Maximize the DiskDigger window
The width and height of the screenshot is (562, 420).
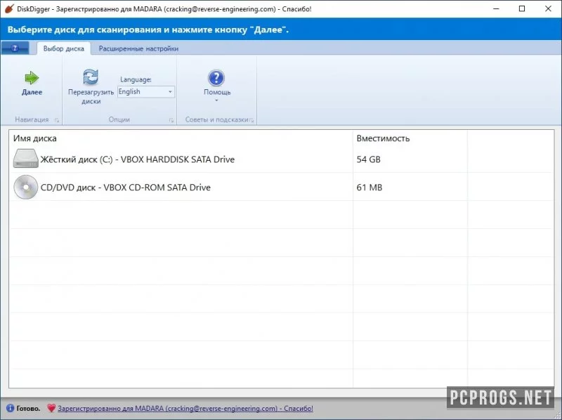click(x=522, y=8)
